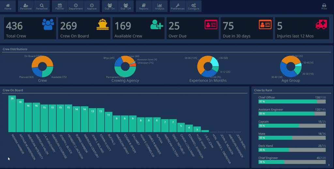Click the BUFFALO axis label
This screenshot has height=169, width=334.
click(112, 139)
